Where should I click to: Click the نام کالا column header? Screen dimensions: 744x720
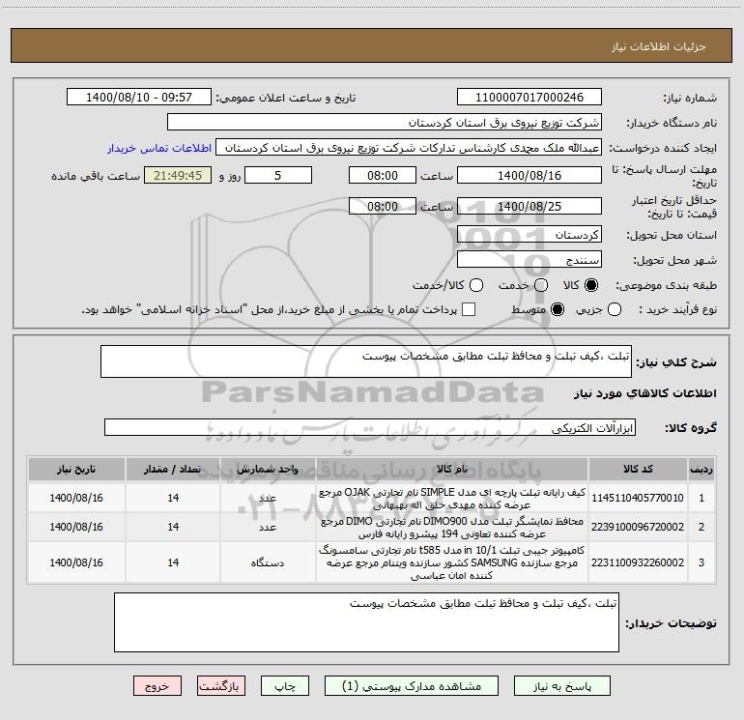[452, 469]
